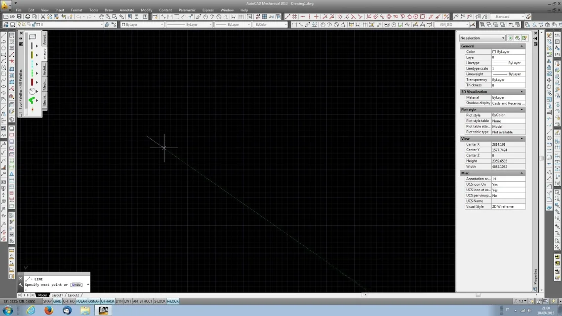Screen dimensions: 562x316
Task: Switch to the Layout2 tab
Action: 74,295
